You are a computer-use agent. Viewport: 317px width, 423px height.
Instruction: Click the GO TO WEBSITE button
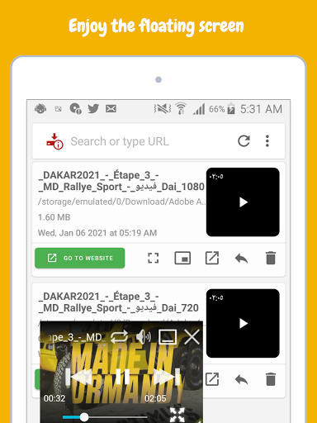[x=80, y=258]
